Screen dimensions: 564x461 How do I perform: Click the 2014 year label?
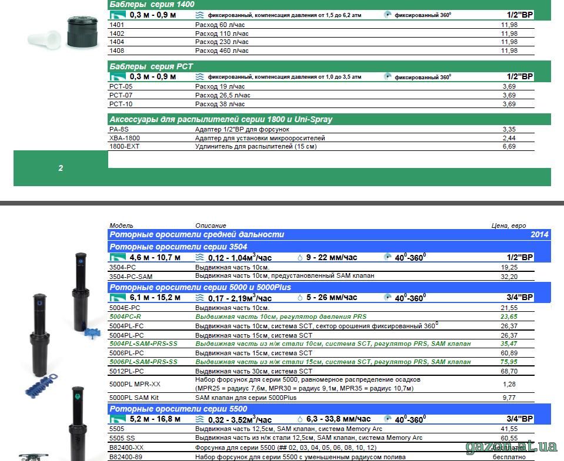(x=539, y=234)
